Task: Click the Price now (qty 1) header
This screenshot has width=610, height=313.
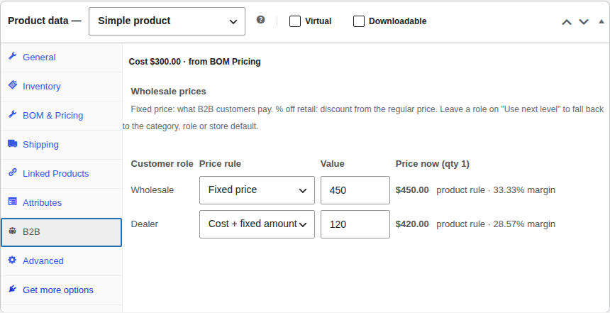Action: pos(433,164)
